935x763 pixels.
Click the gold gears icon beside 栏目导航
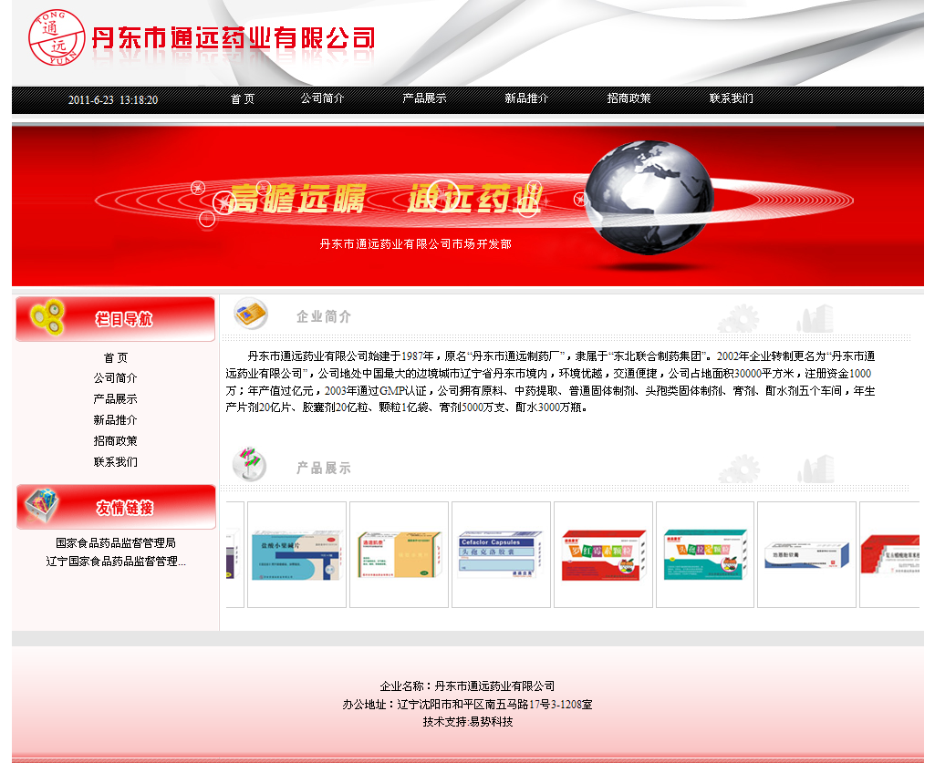coord(47,316)
